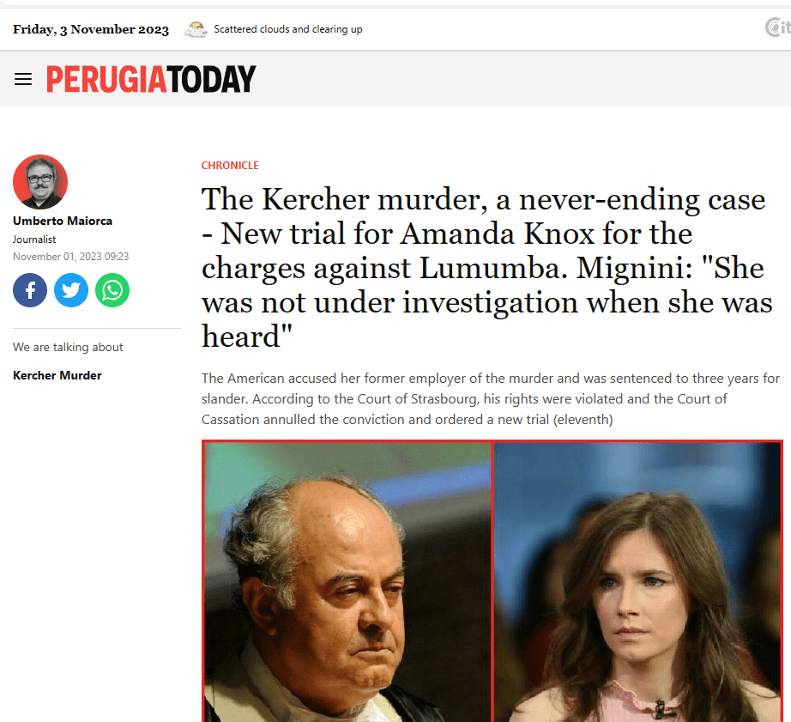Click the Journalist label under author
Screen dimensions: 791x722
tap(34, 240)
